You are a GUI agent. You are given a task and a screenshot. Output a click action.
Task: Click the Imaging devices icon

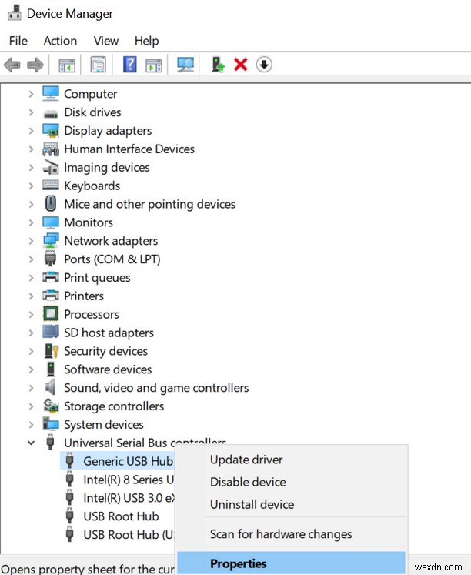51,167
